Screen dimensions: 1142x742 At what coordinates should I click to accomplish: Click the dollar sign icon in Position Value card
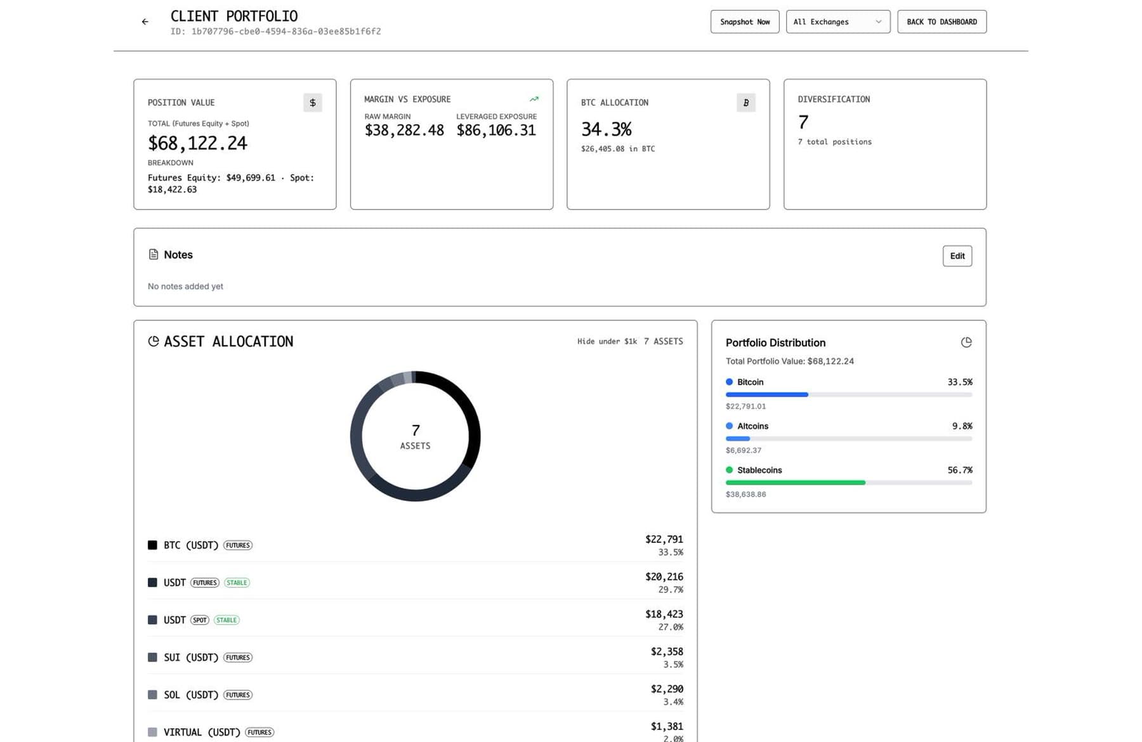[312, 103]
